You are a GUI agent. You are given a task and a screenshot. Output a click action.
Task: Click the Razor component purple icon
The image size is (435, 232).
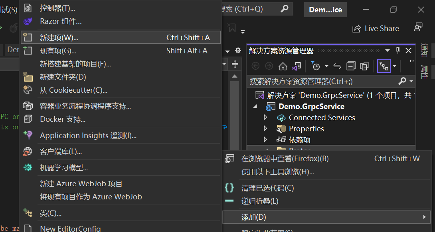pyautogui.click(x=28, y=21)
